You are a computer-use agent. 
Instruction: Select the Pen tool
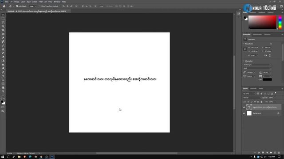tap(3, 72)
